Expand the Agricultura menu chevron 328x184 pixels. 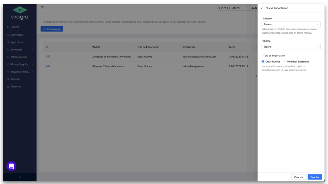[x=33, y=42]
